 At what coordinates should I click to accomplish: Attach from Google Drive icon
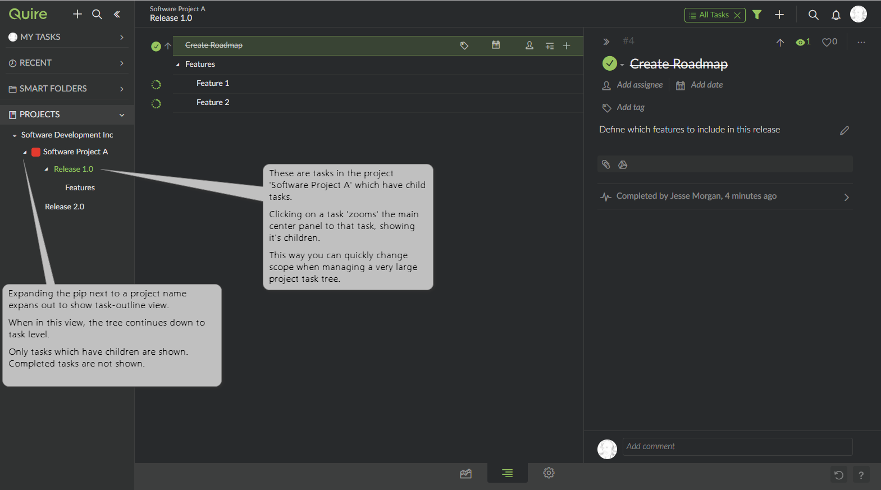[x=623, y=164]
